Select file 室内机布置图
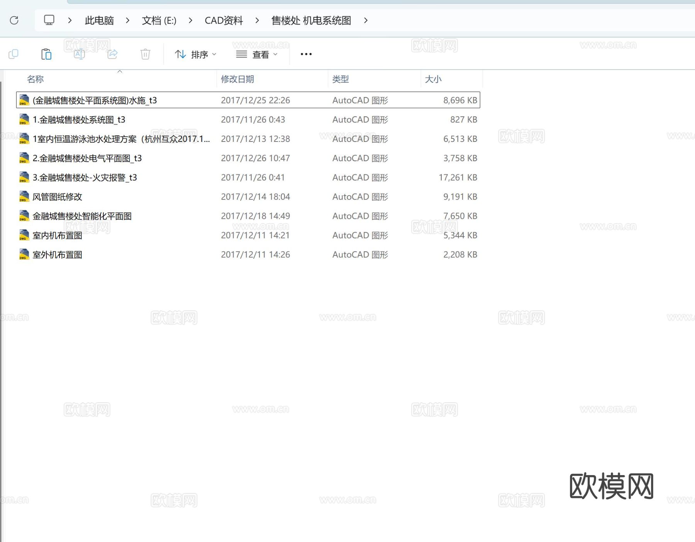This screenshot has height=542, width=695. click(x=57, y=236)
